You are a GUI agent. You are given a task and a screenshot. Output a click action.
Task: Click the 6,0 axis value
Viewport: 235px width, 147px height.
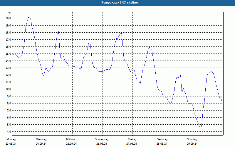(9, 117)
